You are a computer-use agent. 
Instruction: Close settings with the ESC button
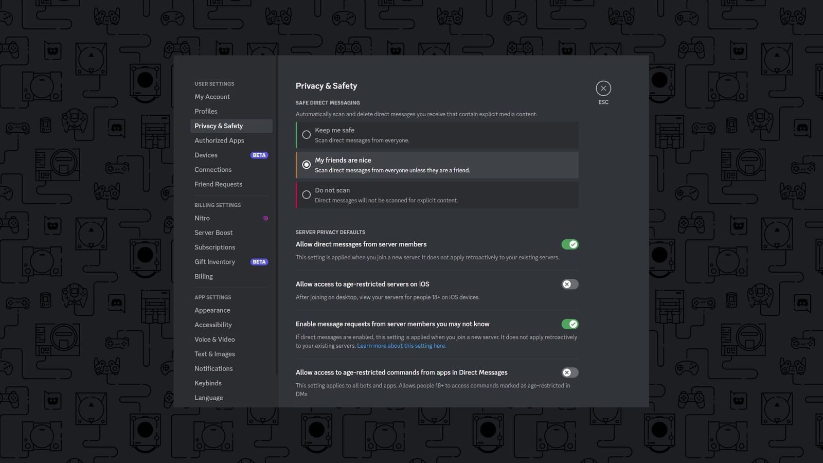coord(603,88)
